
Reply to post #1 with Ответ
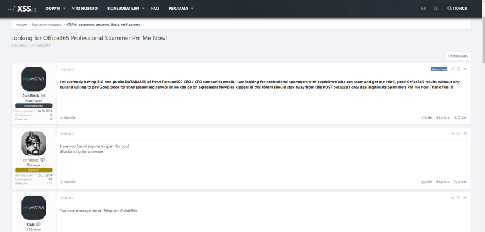(x=460, y=117)
